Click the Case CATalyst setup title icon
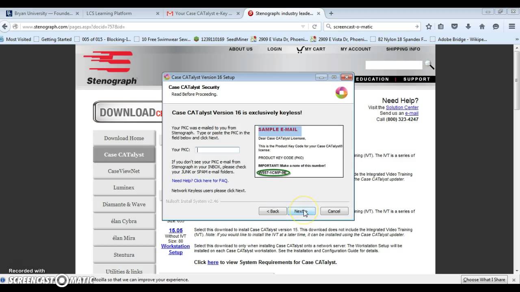This screenshot has height=292, width=520. point(167,77)
